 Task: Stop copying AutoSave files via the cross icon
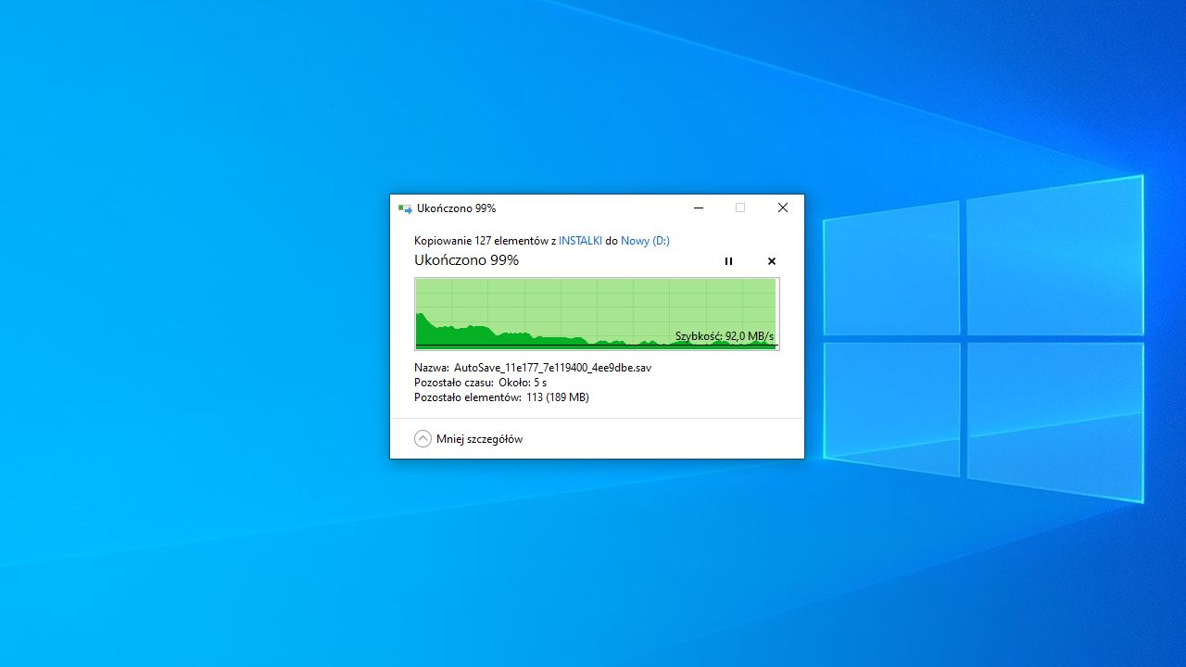click(x=771, y=261)
